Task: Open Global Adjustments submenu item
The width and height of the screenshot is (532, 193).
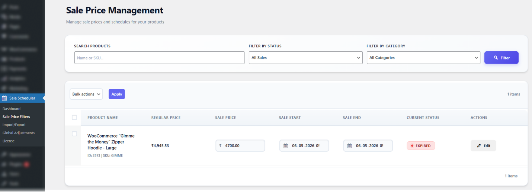Action: (x=19, y=133)
